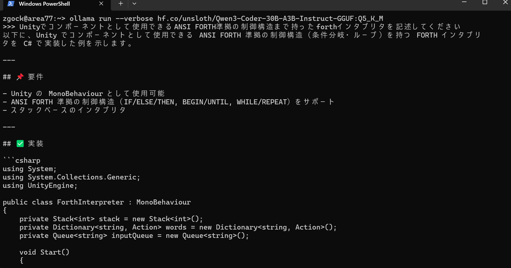Maximize the terminal window
The width and height of the screenshot is (511, 268).
pos(485,2)
